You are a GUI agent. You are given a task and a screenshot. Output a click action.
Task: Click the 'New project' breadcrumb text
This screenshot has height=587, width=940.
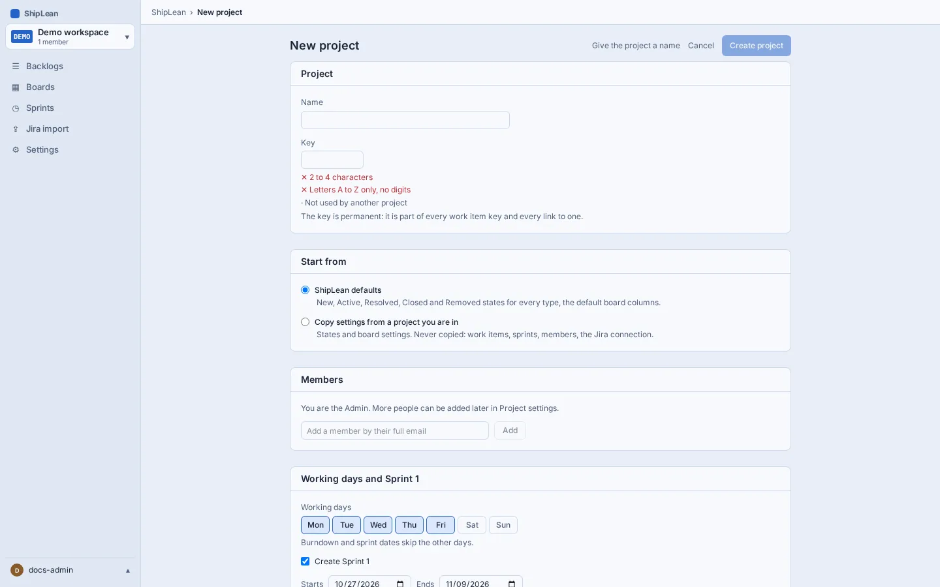coord(219,12)
